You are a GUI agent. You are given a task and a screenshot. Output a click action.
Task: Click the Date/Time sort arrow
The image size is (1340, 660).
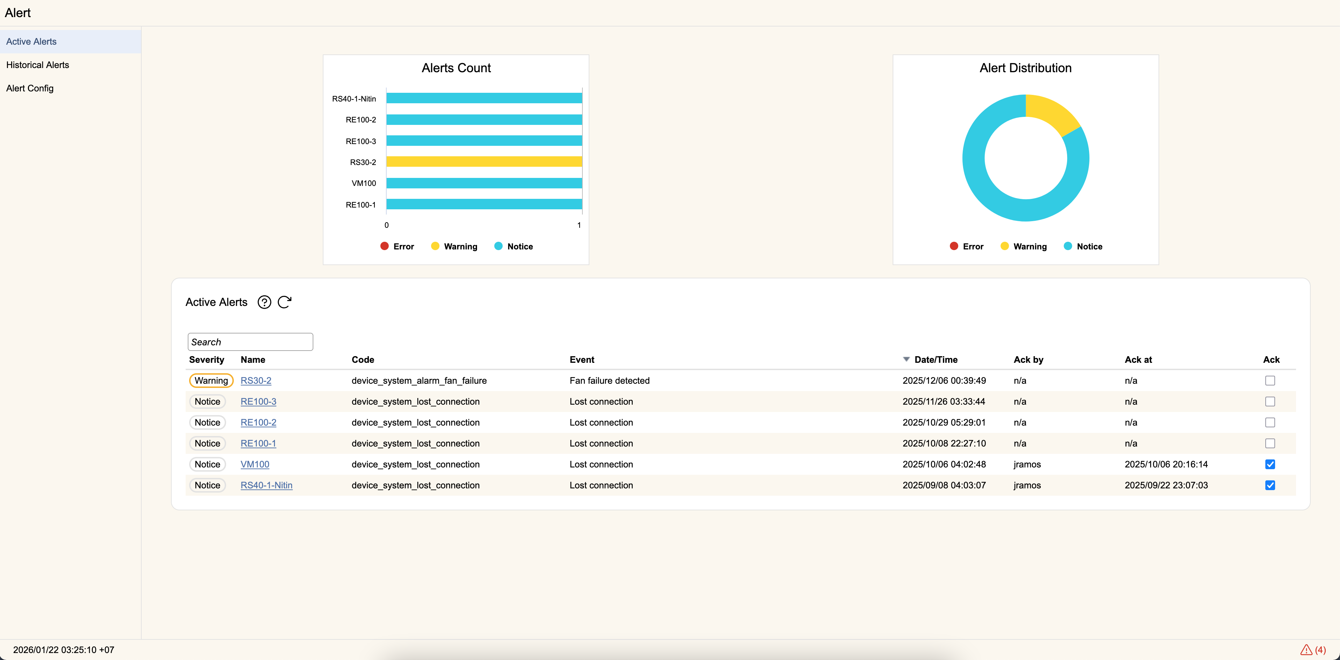906,359
